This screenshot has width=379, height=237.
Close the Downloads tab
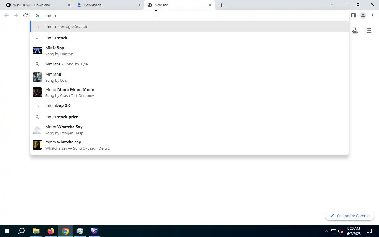click(x=139, y=5)
